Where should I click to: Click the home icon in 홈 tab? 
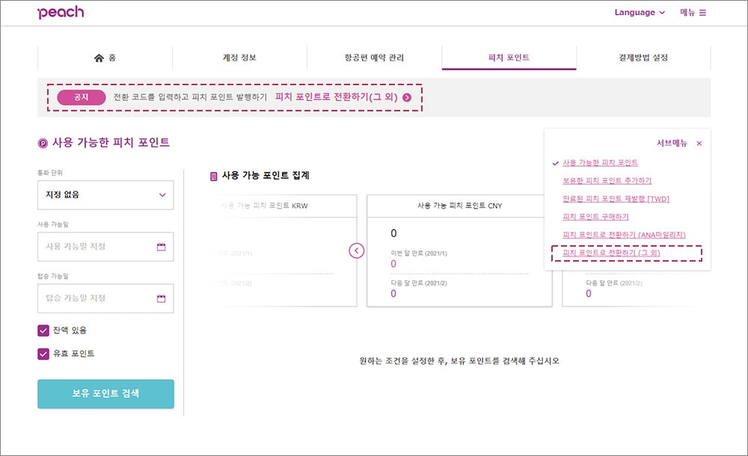tap(99, 58)
